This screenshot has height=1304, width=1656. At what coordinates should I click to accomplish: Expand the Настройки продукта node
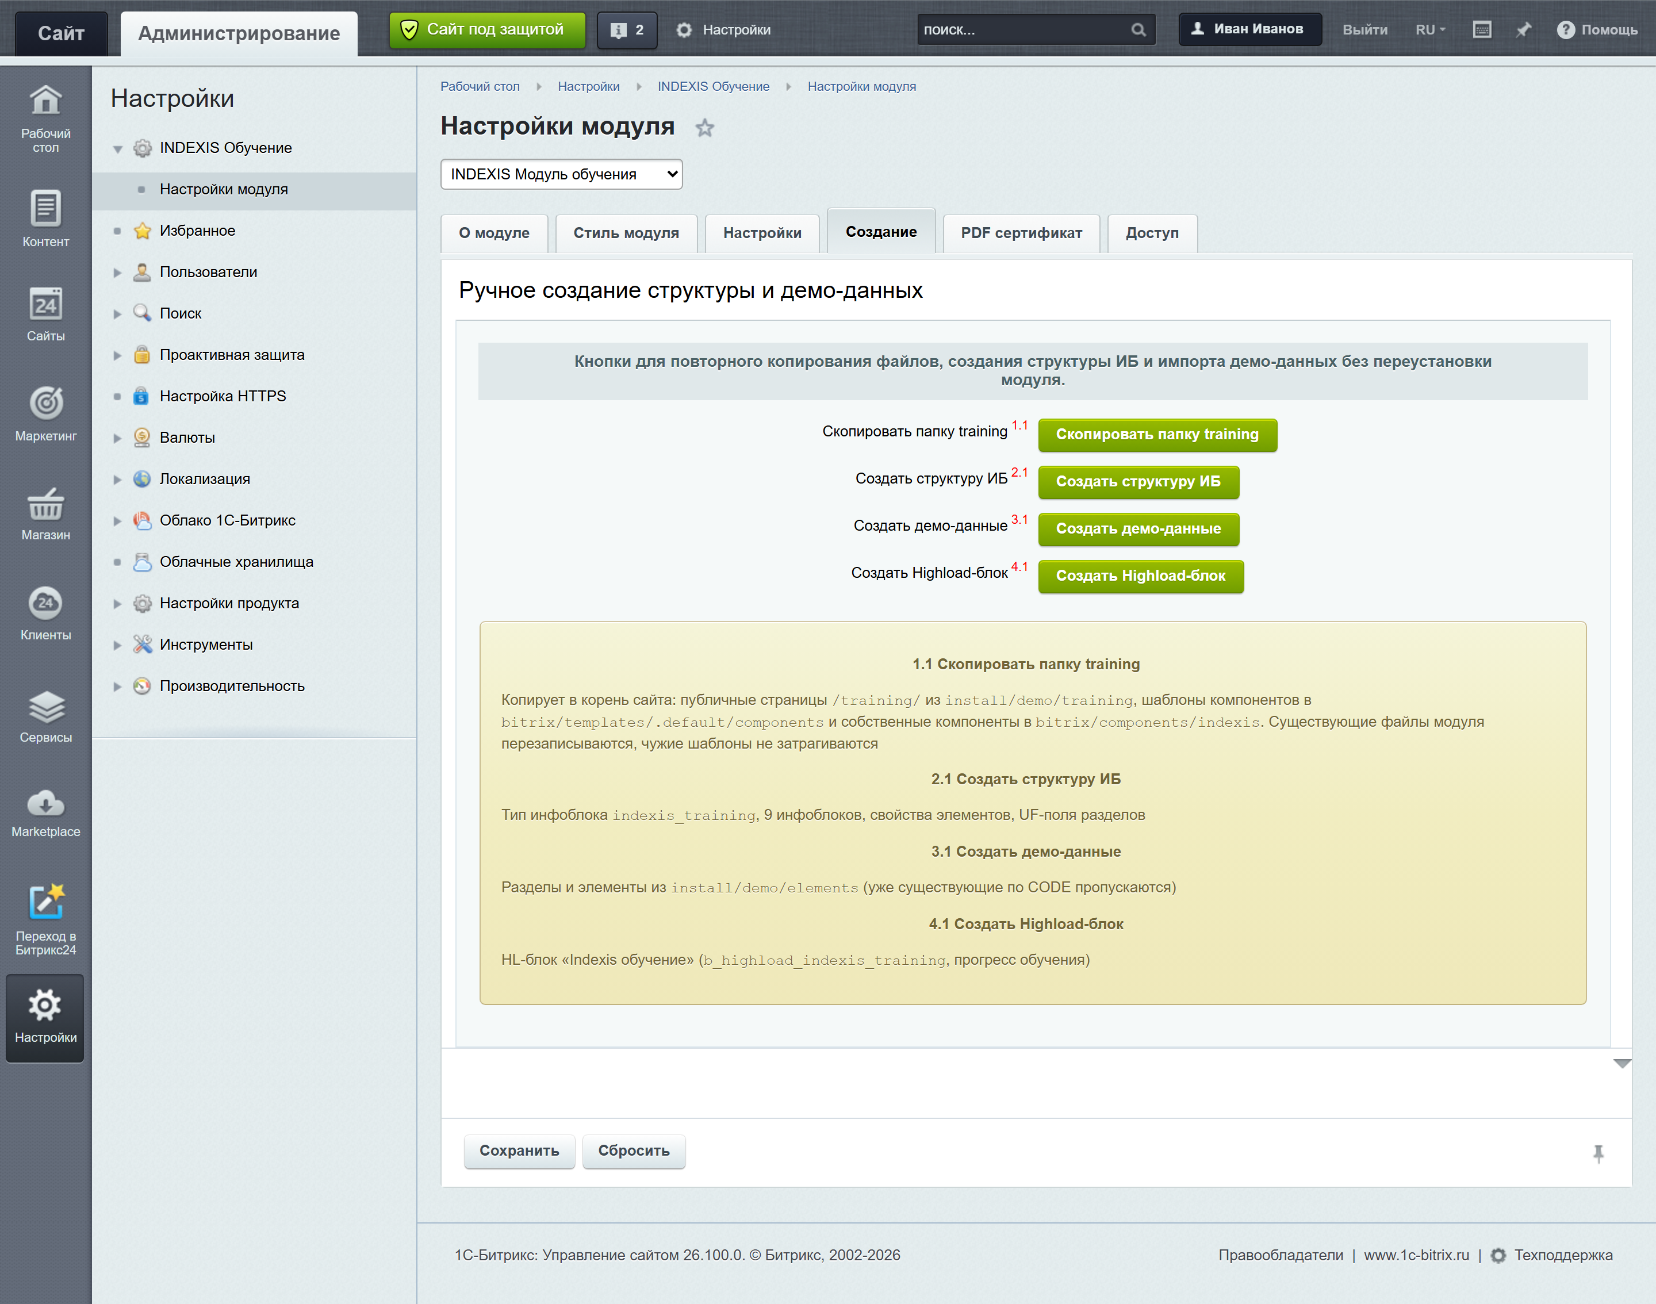coord(117,604)
